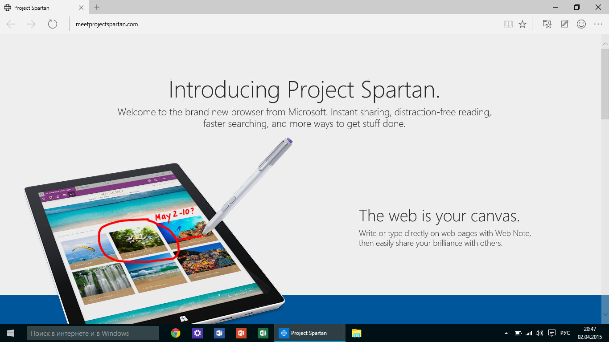Open the Action Center notifications icon

(x=551, y=333)
